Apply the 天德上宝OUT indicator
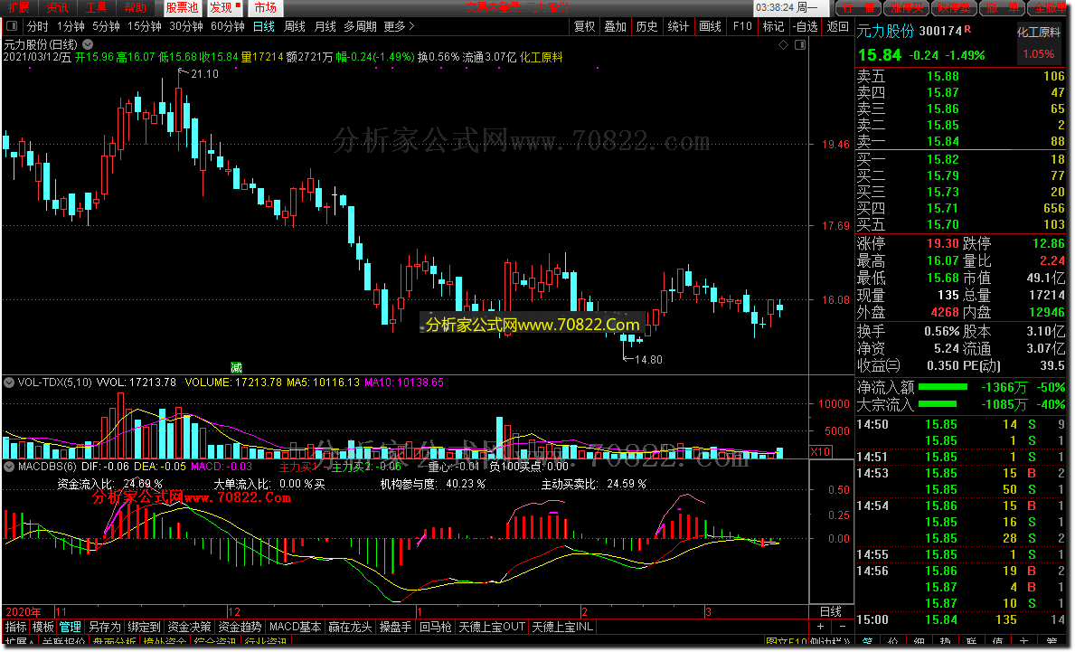The image size is (1075, 652). [492, 627]
